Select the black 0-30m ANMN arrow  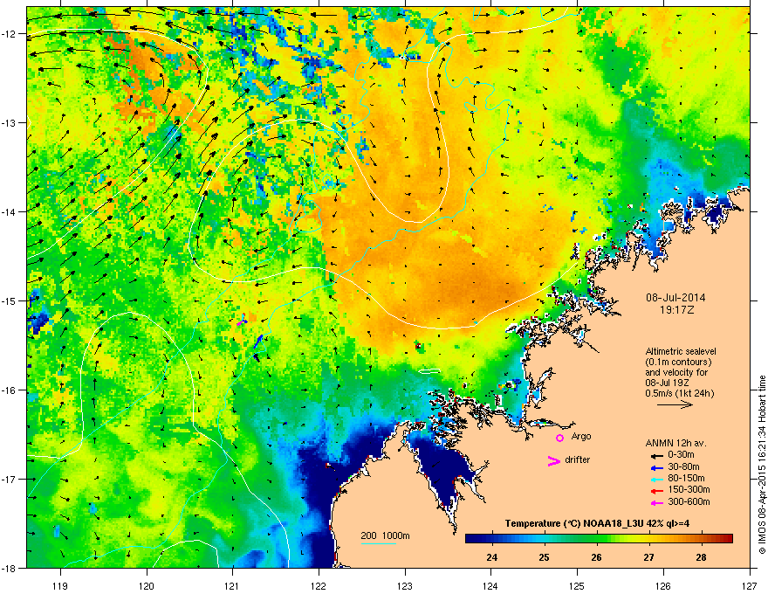click(x=656, y=455)
